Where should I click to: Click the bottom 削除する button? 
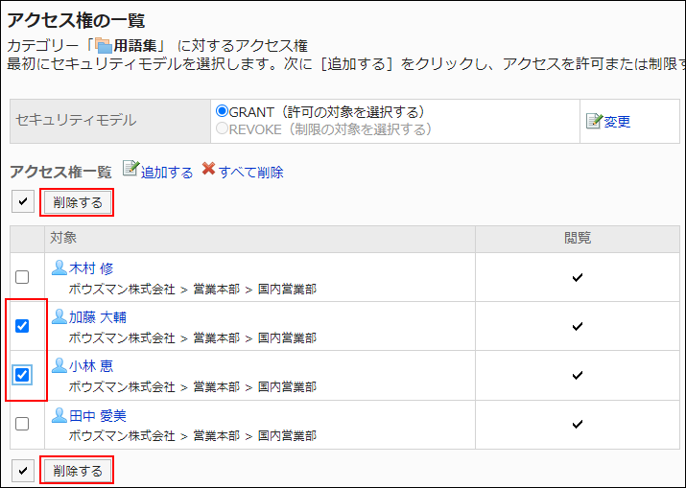[x=78, y=471]
